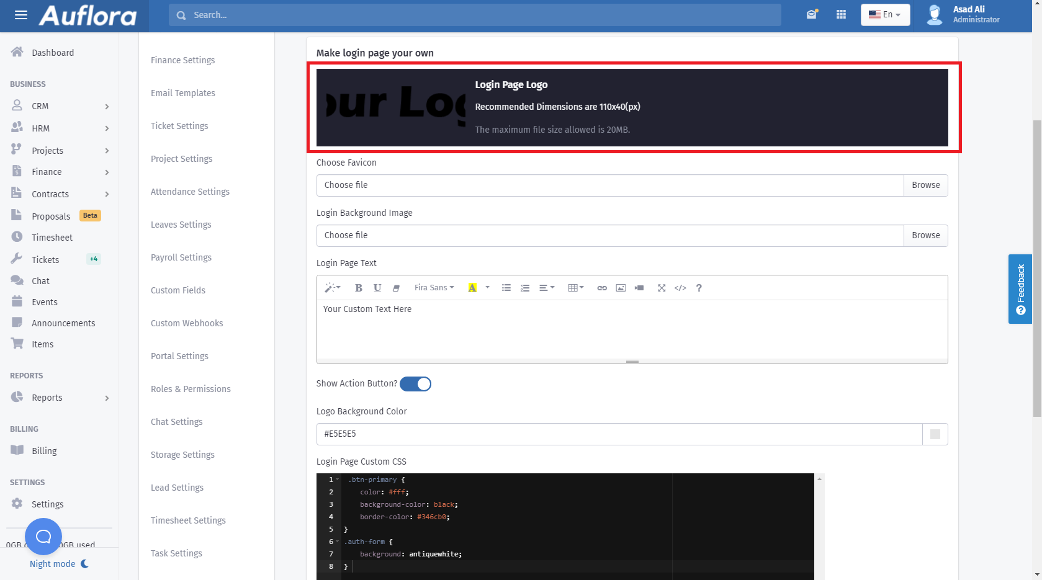The height and width of the screenshot is (580, 1042).
Task: Toggle fullscreen mode in the text editor
Action: coord(661,287)
